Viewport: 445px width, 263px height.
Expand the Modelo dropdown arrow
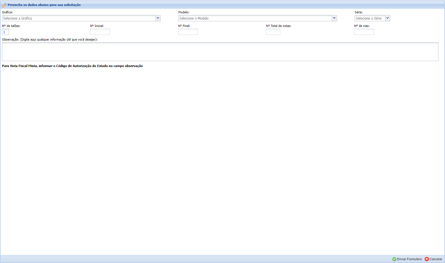point(334,18)
